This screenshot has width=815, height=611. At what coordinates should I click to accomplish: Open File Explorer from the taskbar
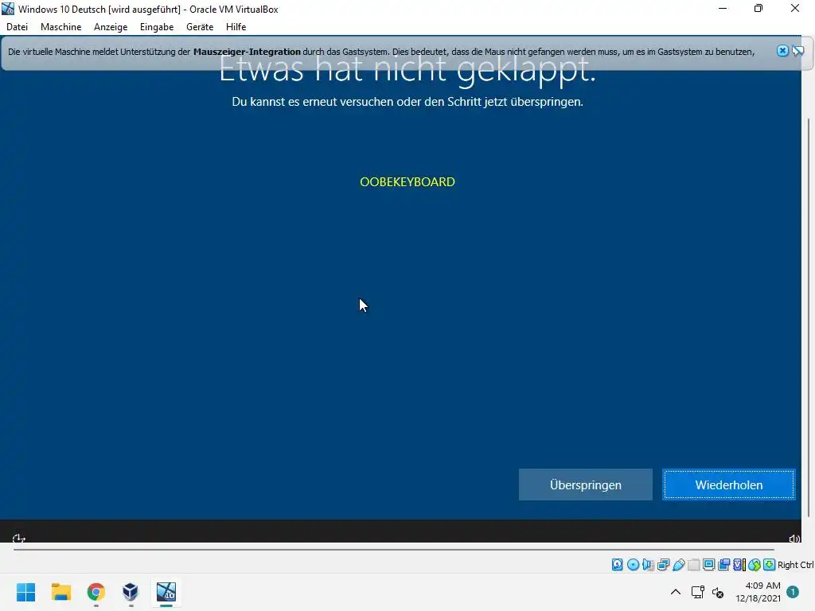point(60,592)
